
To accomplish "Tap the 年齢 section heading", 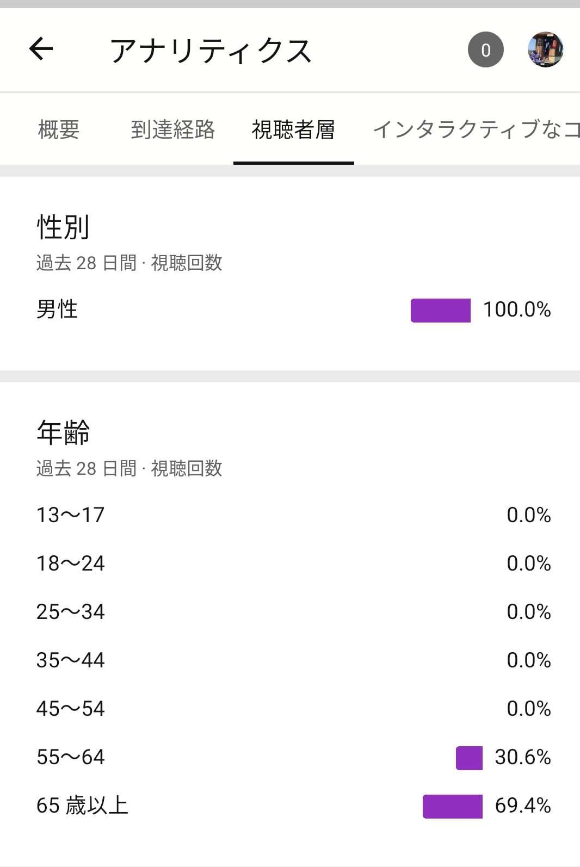I will pos(63,432).
